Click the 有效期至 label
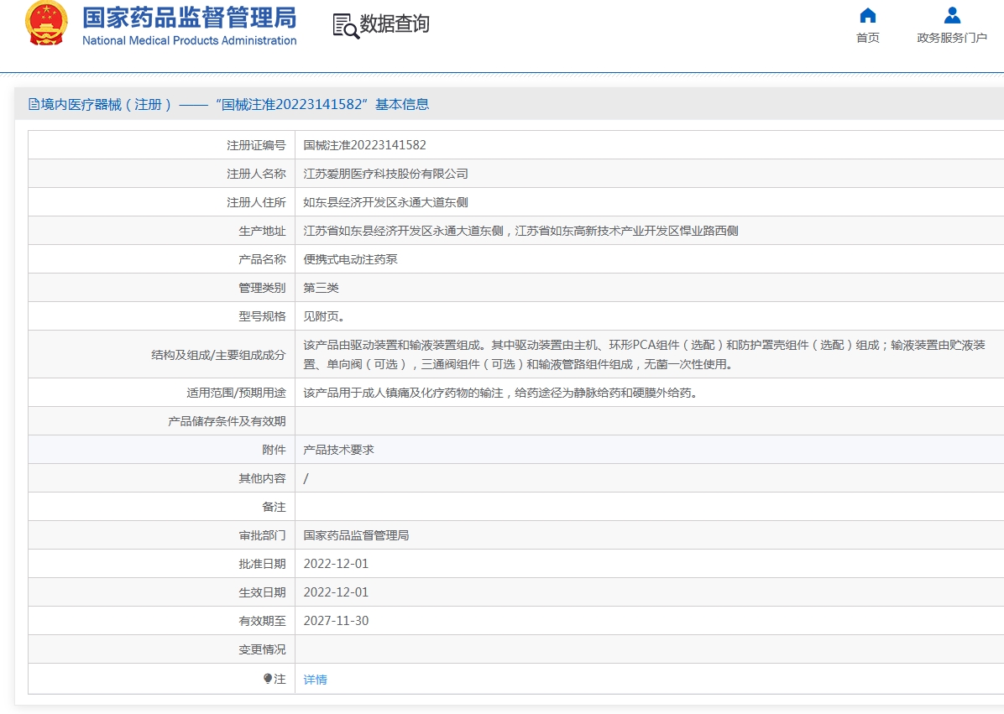Image resolution: width=1004 pixels, height=714 pixels. click(x=262, y=621)
